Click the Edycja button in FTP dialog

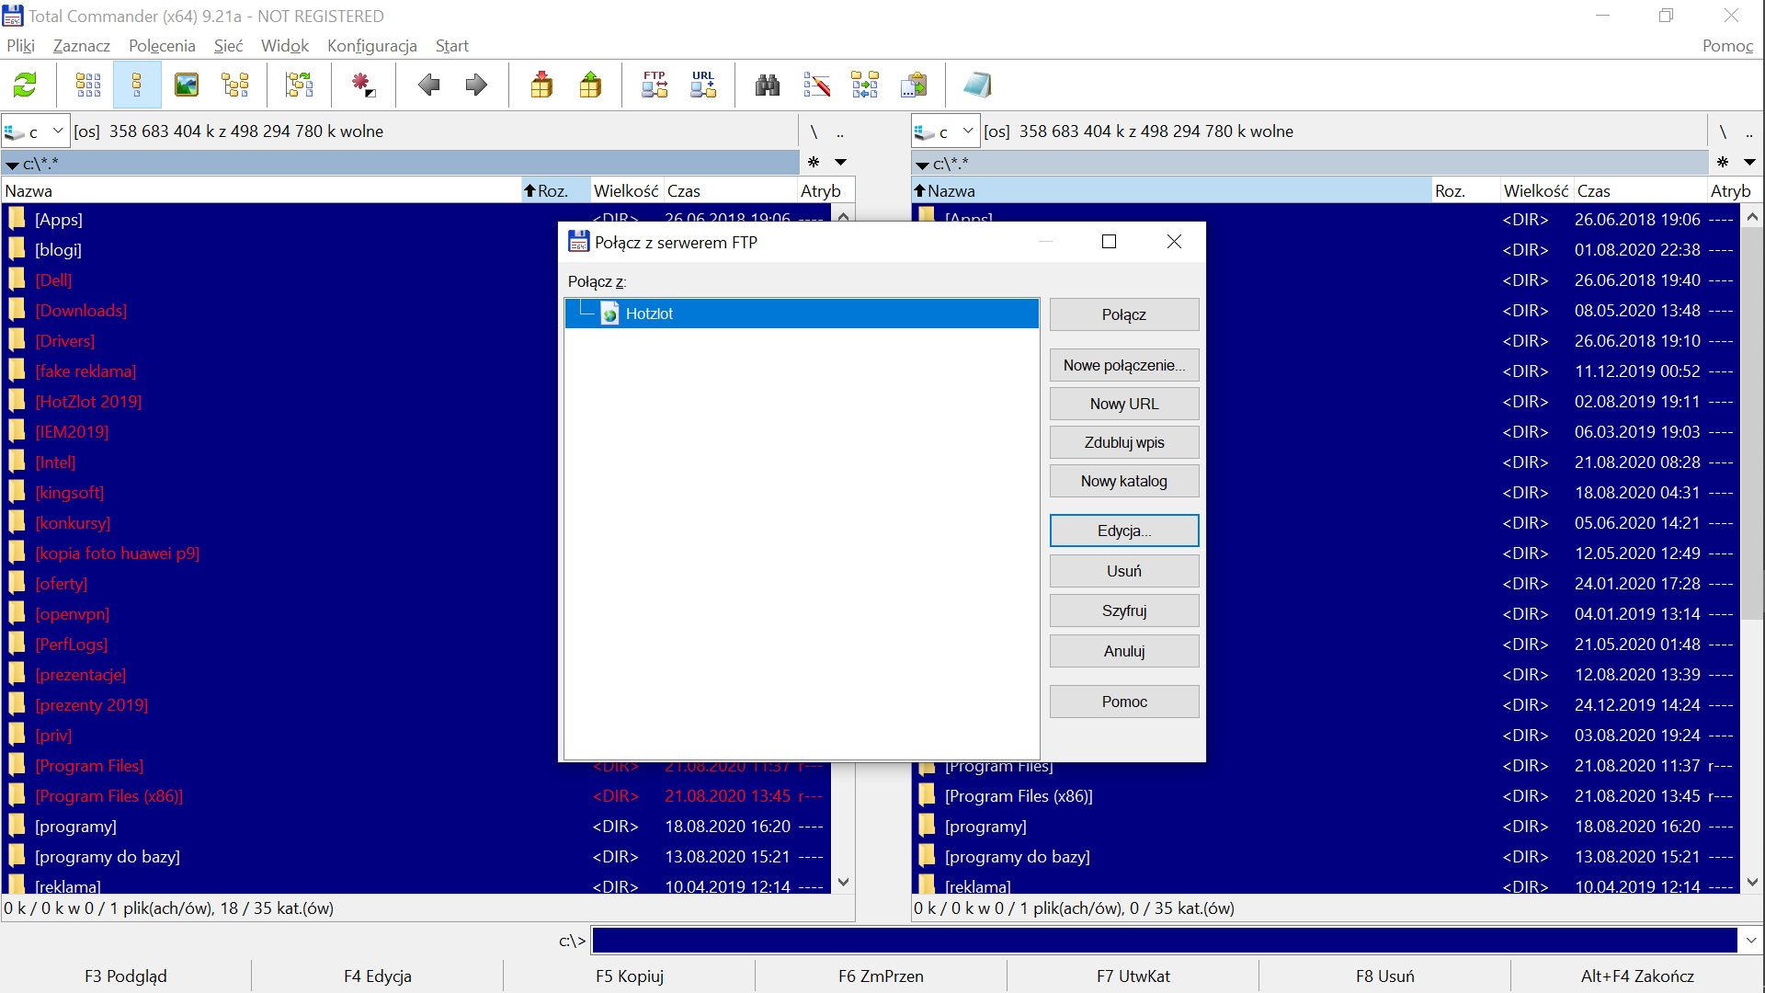1124,531
